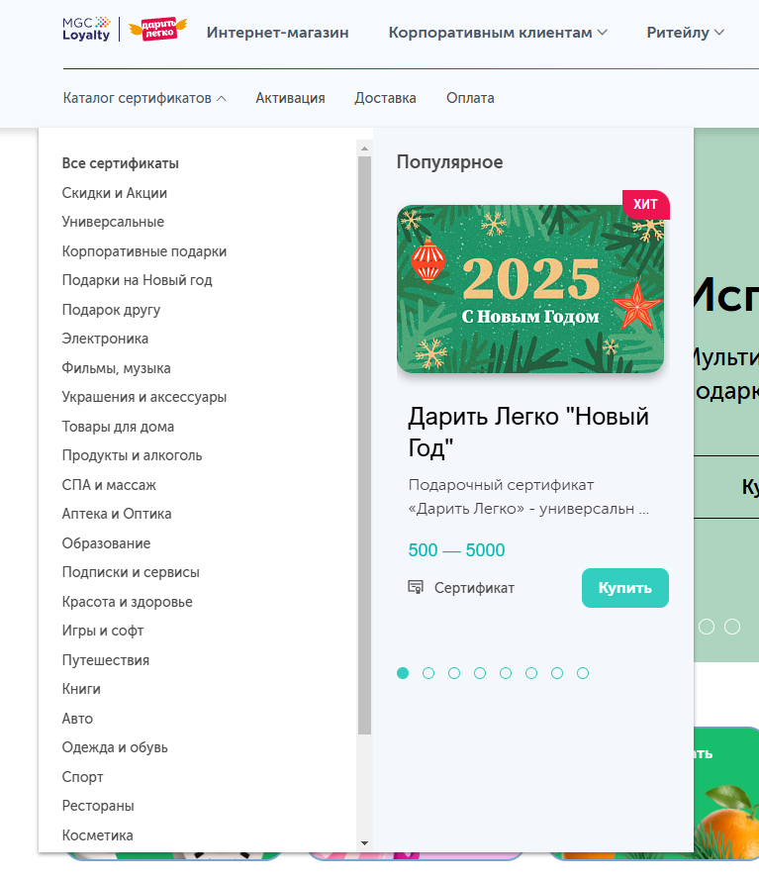Select the Универсальные category
Image resolution: width=759 pixels, height=879 pixels.
113,222
